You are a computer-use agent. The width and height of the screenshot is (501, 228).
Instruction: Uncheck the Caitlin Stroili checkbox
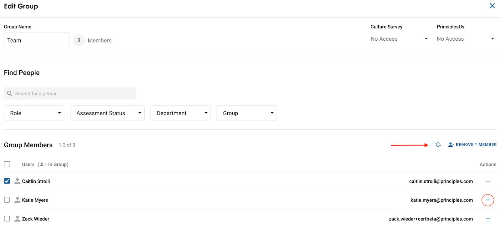coord(7,181)
